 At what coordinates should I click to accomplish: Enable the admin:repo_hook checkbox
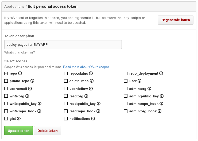(126, 104)
